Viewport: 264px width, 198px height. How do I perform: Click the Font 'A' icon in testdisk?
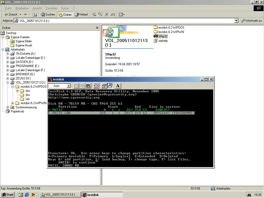coord(118,86)
